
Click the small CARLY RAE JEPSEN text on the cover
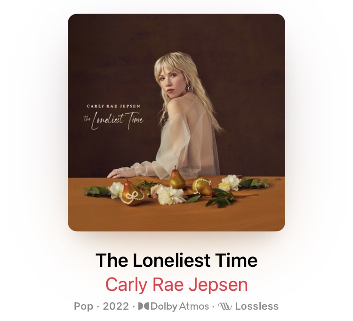coord(113,106)
